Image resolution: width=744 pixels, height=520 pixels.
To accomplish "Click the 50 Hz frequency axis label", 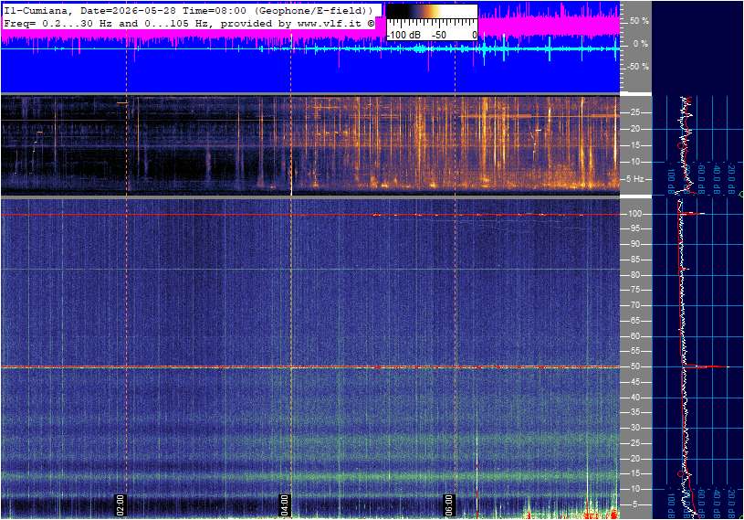I will 634,366.
